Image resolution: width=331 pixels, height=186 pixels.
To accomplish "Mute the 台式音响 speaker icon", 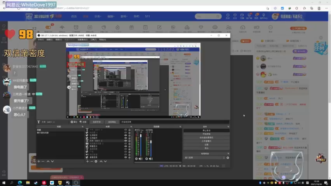I will (151, 159).
